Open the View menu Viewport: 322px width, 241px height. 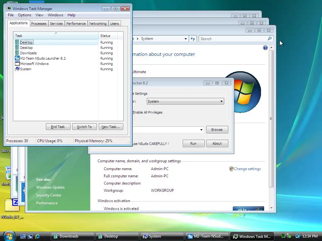pyautogui.click(x=39, y=15)
